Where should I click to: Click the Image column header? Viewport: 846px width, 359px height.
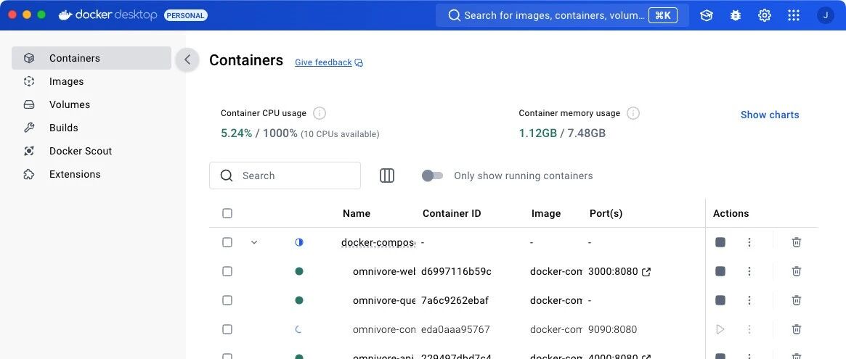pos(546,213)
